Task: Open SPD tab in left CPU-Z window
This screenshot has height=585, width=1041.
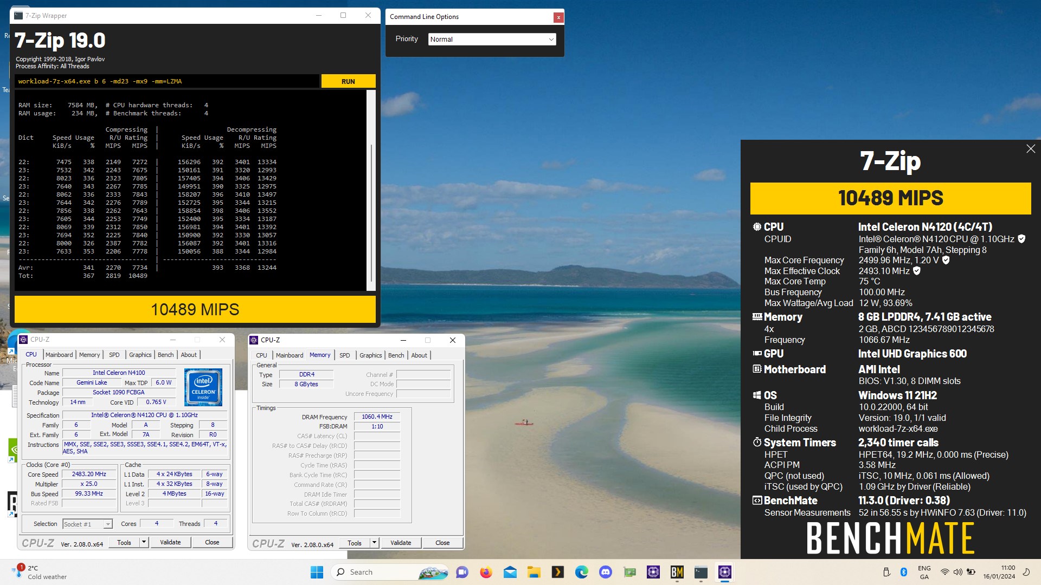Action: (114, 355)
